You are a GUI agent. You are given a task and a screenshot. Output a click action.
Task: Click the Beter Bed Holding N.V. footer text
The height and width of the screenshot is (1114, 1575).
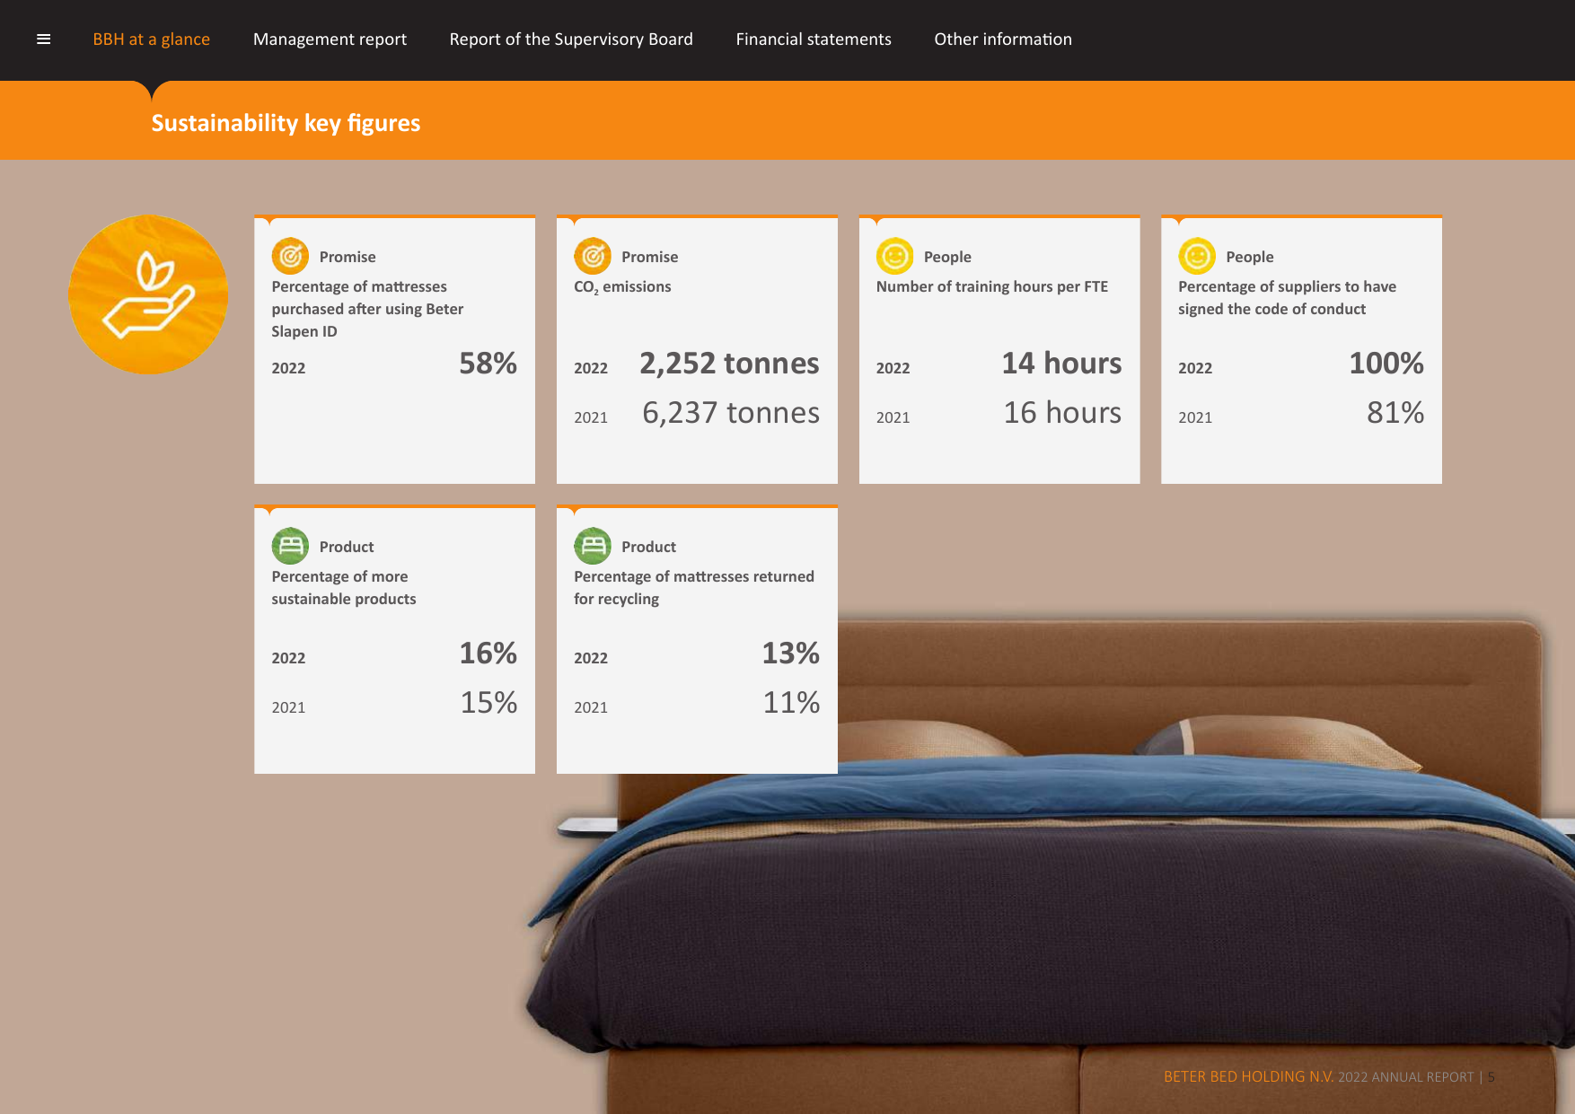click(1248, 1076)
